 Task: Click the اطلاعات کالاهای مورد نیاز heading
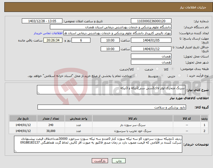click(x=189, y=98)
